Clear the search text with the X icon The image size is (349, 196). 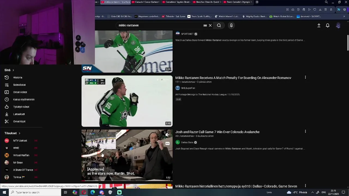click(x=210, y=25)
